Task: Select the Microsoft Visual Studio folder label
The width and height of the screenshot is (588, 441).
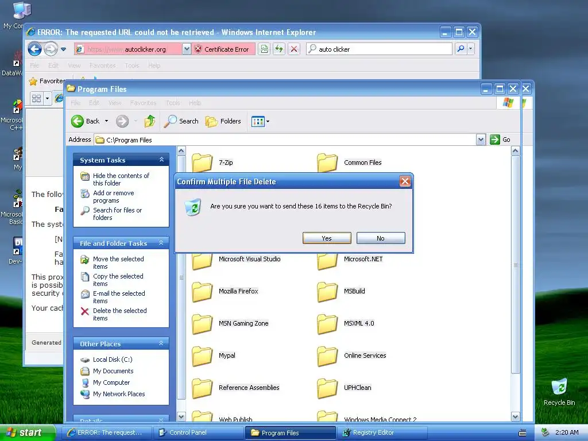Action: coord(249,259)
